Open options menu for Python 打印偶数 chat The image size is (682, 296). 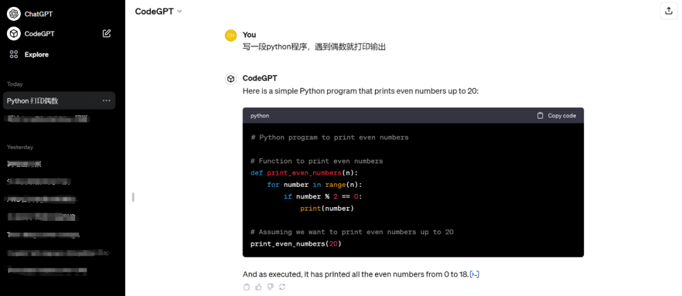point(106,100)
